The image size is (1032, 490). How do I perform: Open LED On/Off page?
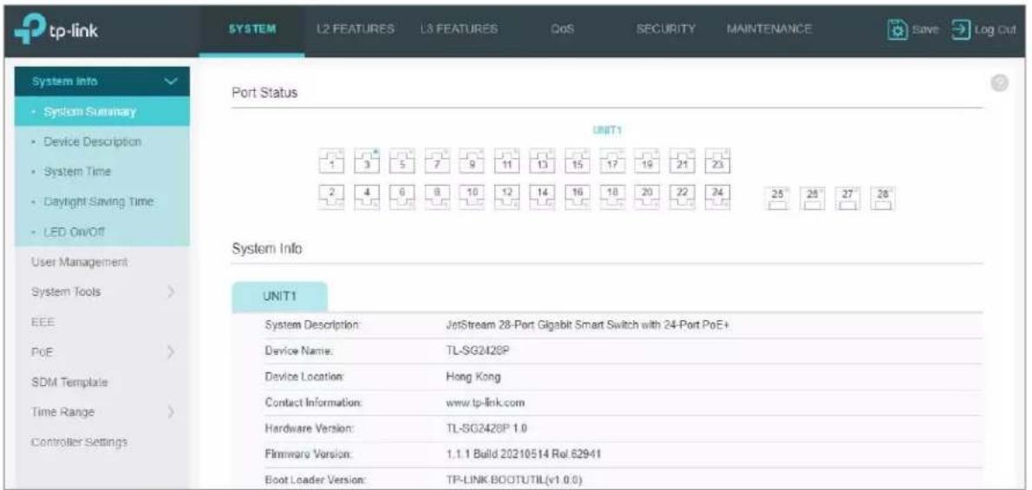[102, 232]
